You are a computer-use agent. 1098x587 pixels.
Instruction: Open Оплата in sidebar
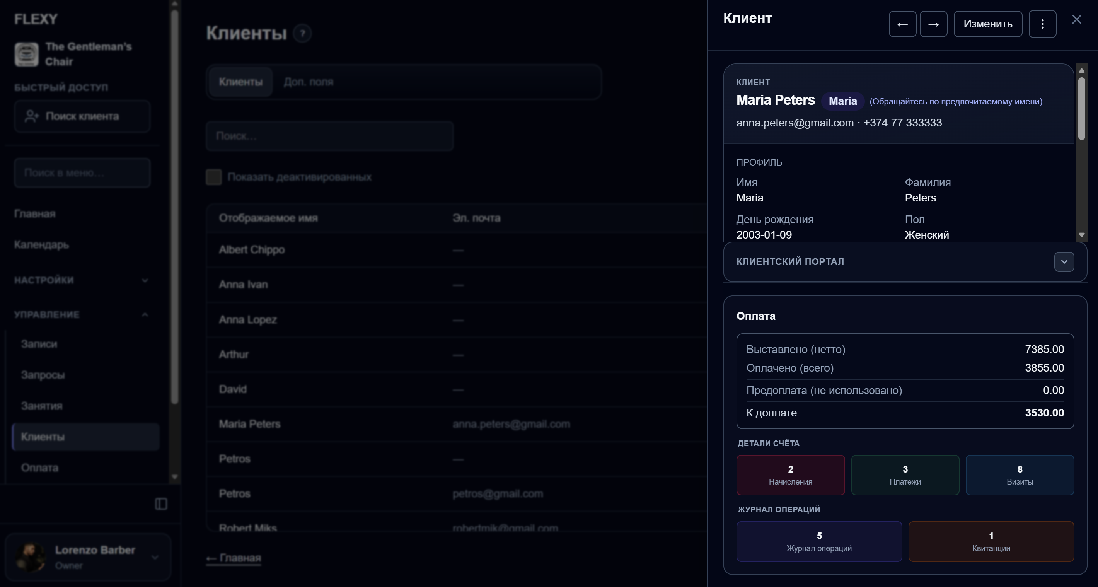(x=40, y=468)
